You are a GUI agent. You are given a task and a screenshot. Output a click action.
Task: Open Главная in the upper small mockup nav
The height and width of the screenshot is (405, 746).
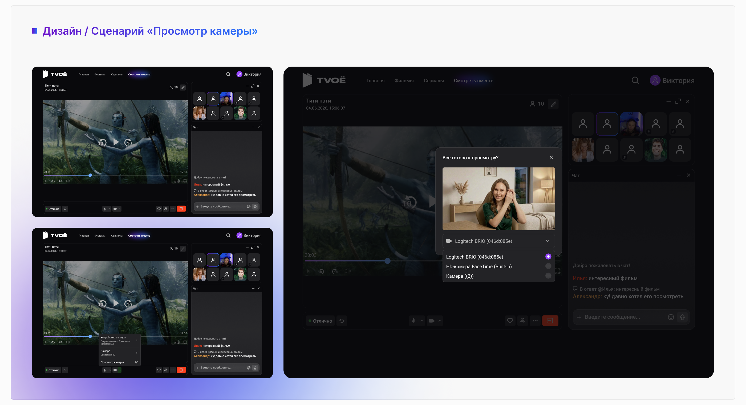84,74
